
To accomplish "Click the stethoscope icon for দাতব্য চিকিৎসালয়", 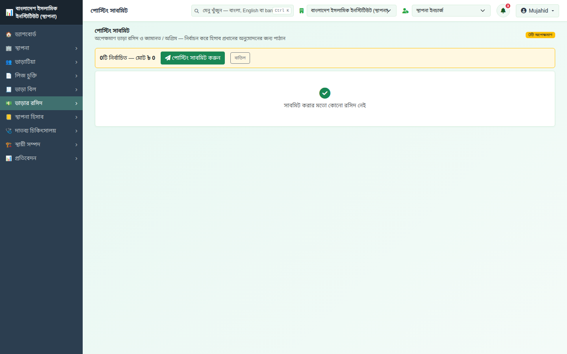I will click(x=9, y=131).
